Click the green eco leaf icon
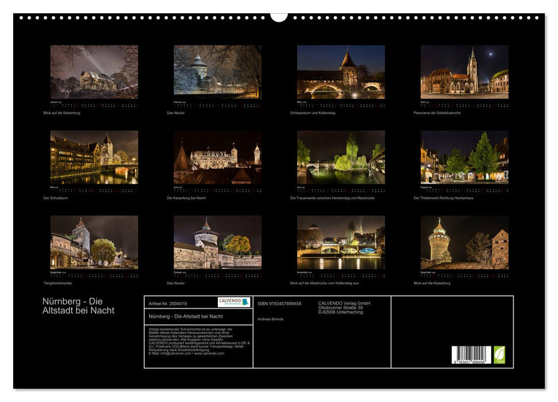Screen dimensions: 558x402 (x=499, y=353)
